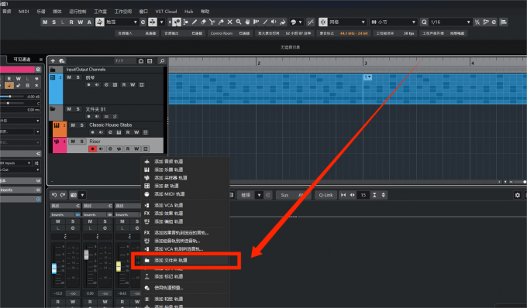Open the 1/16 quantize dropdown
Viewport: 527px width, 308px height.
pyautogui.click(x=450, y=22)
